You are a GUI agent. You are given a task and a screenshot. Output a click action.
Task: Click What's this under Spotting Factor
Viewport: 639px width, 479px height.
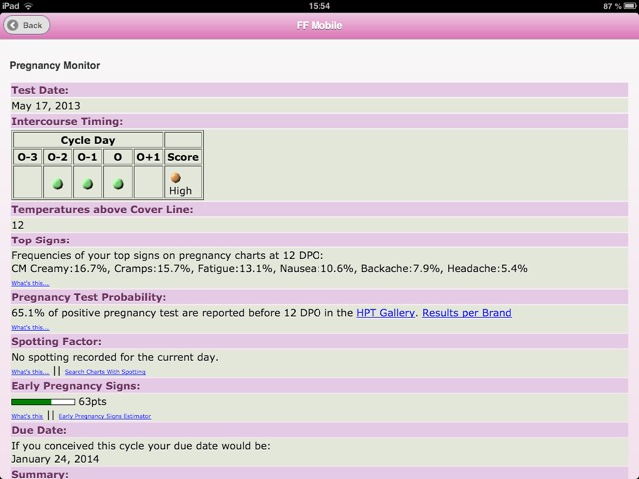click(x=30, y=372)
